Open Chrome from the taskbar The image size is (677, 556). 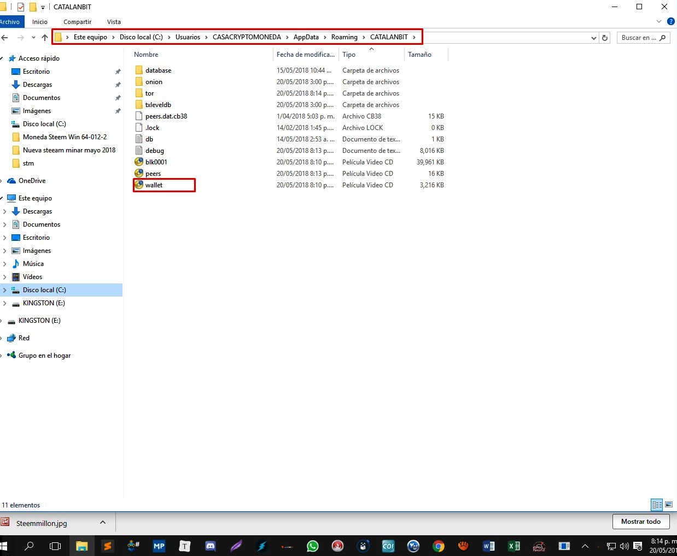438,546
